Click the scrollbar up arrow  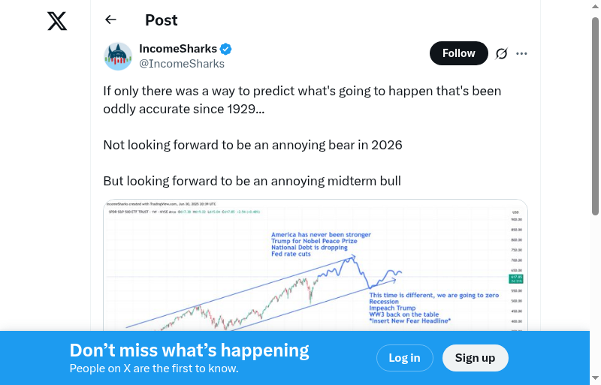(x=596, y=5)
